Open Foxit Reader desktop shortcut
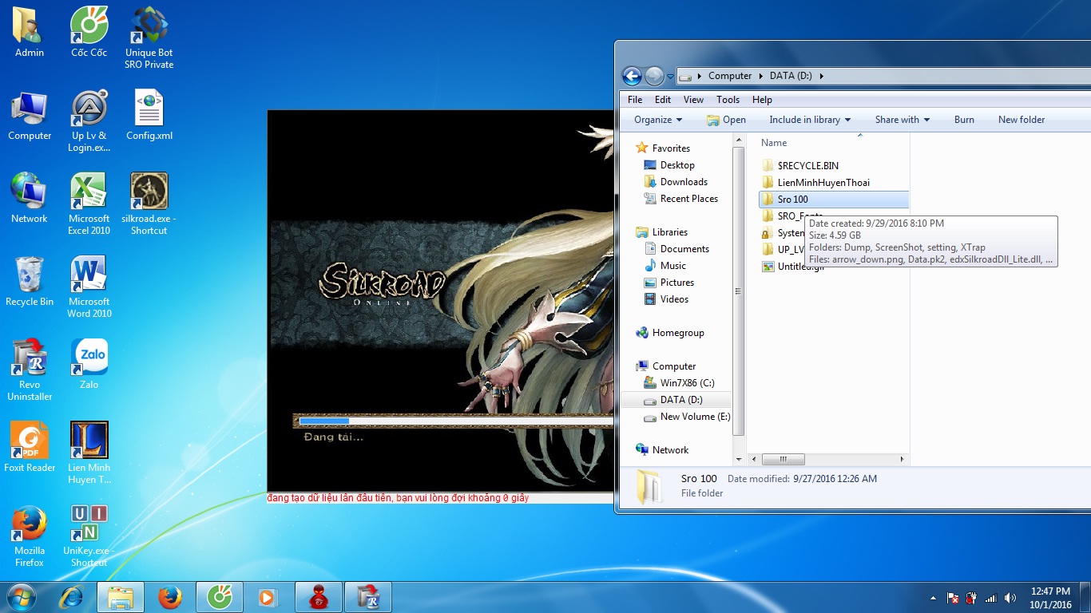 [30, 448]
